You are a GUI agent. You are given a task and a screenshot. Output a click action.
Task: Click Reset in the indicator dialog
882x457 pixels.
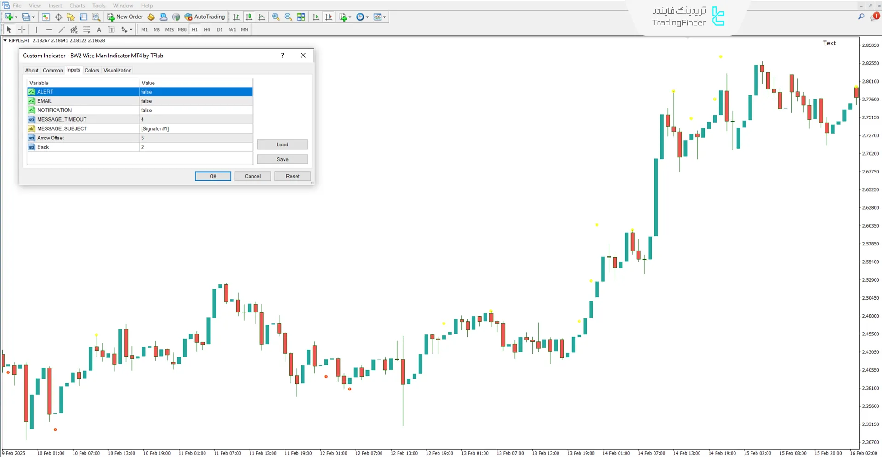[x=292, y=176]
